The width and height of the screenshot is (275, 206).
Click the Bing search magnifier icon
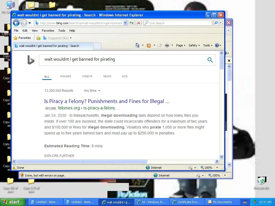point(210,60)
